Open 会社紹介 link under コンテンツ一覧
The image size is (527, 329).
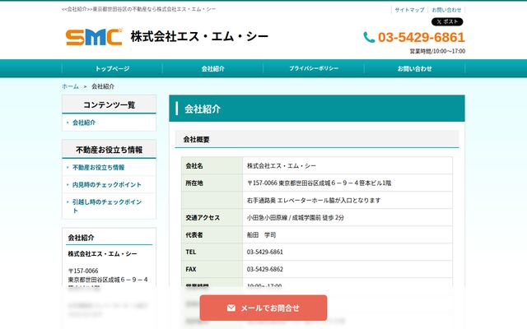pos(84,123)
